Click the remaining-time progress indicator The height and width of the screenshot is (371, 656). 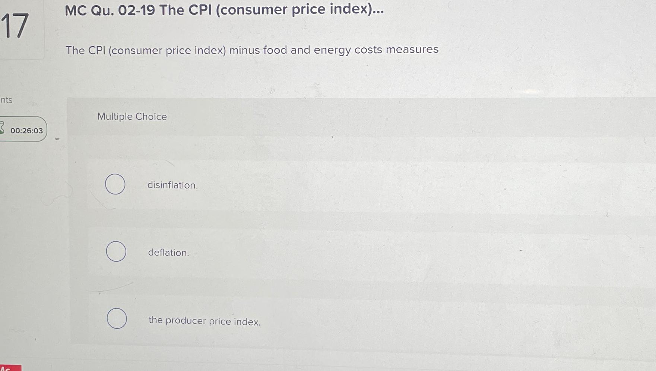26,130
